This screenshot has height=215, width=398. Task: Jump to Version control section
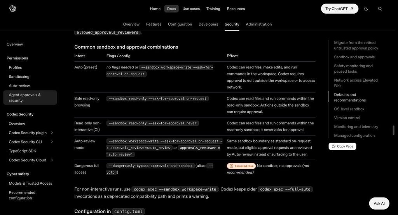pos(347,118)
